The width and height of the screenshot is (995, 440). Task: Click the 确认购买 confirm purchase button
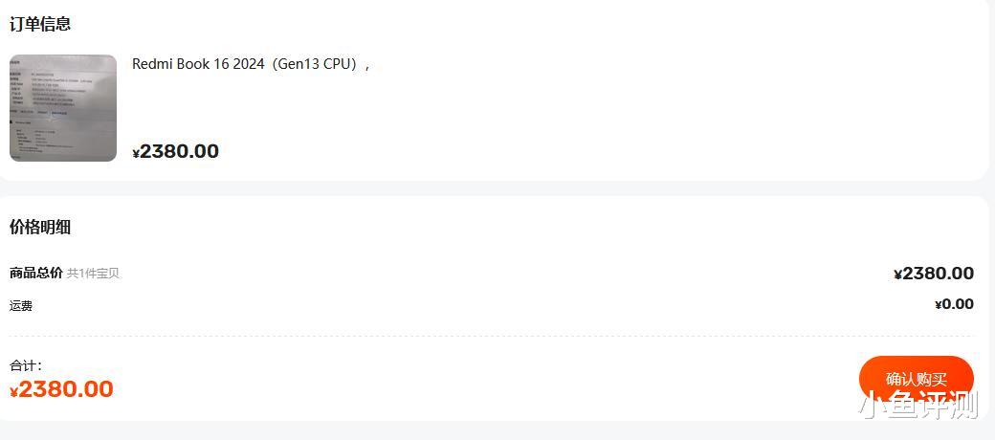[x=916, y=379]
